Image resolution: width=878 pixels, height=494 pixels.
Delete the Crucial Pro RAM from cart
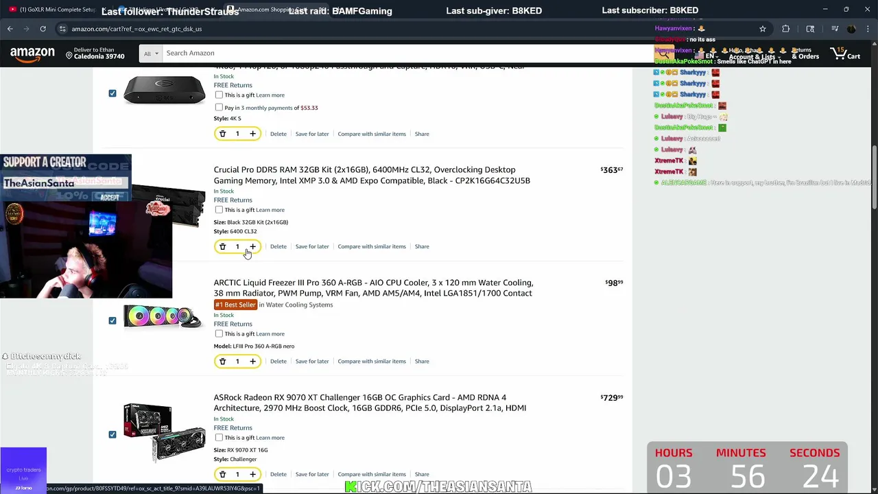tap(278, 246)
